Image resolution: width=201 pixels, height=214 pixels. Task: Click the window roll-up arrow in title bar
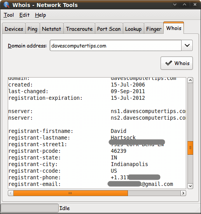tap(184, 5)
